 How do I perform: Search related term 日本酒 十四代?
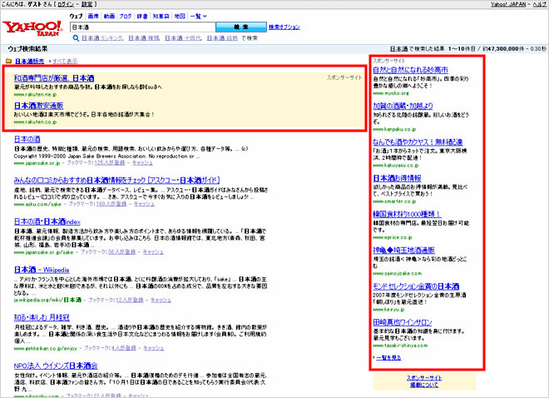pos(183,38)
